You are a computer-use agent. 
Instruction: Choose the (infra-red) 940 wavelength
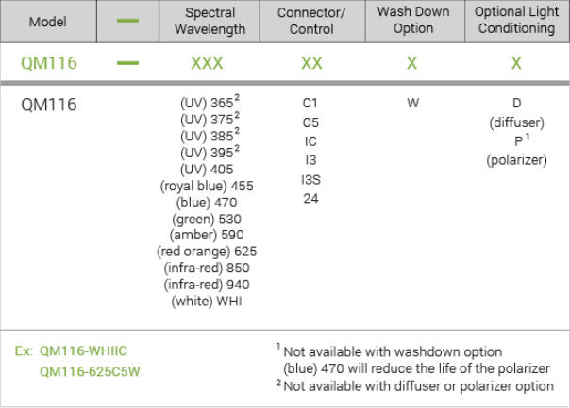click(x=207, y=285)
